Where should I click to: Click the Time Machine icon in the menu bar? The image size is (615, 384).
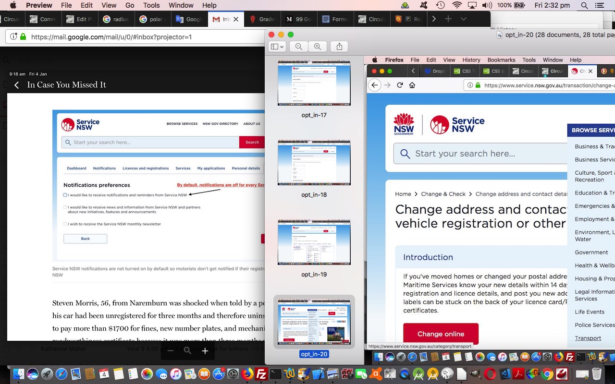(440, 5)
